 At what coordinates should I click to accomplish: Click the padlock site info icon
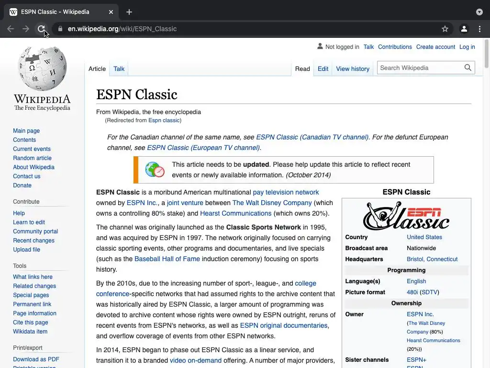(x=60, y=29)
